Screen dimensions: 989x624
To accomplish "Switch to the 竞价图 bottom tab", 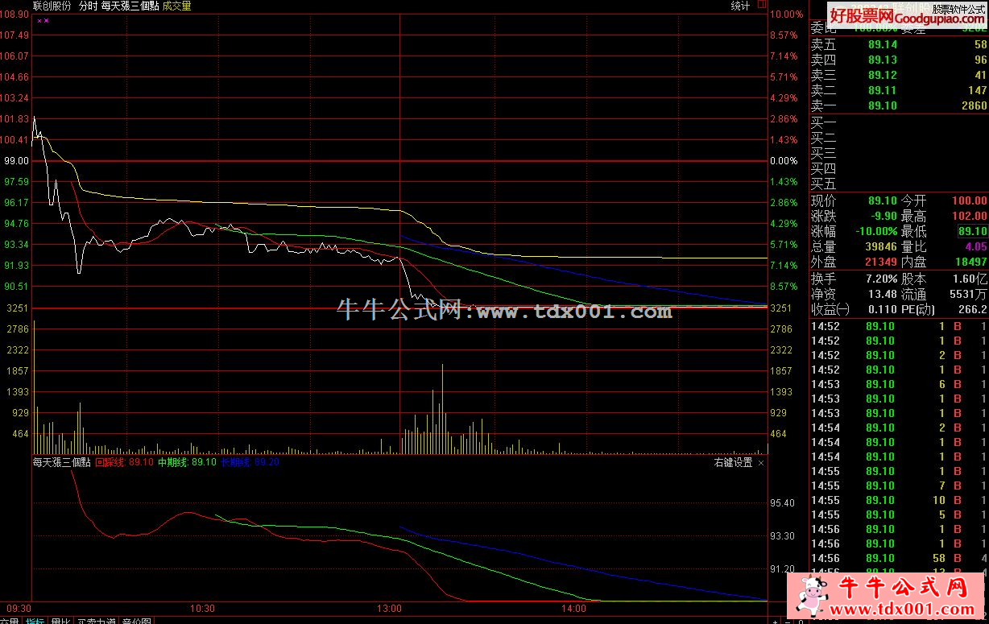I will [136, 620].
